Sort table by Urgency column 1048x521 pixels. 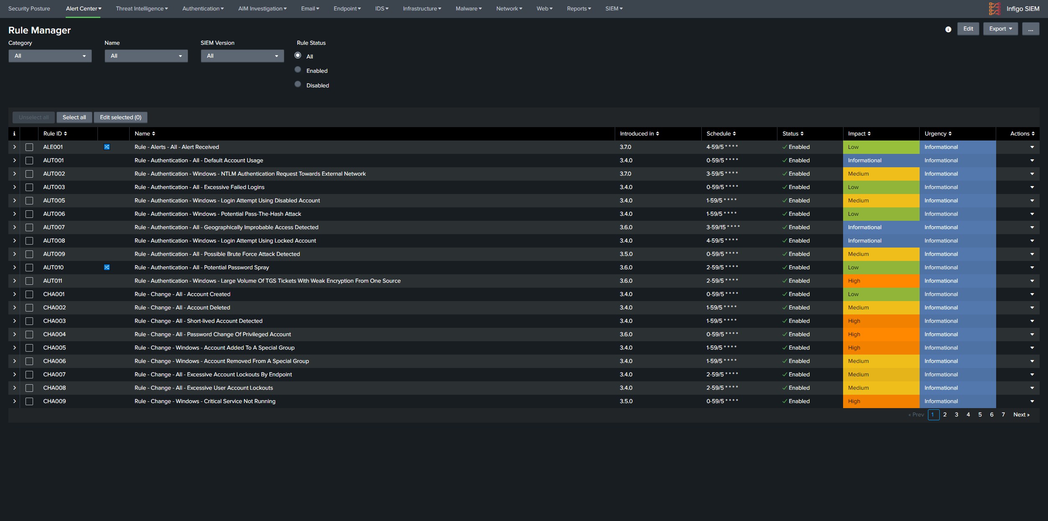point(950,134)
